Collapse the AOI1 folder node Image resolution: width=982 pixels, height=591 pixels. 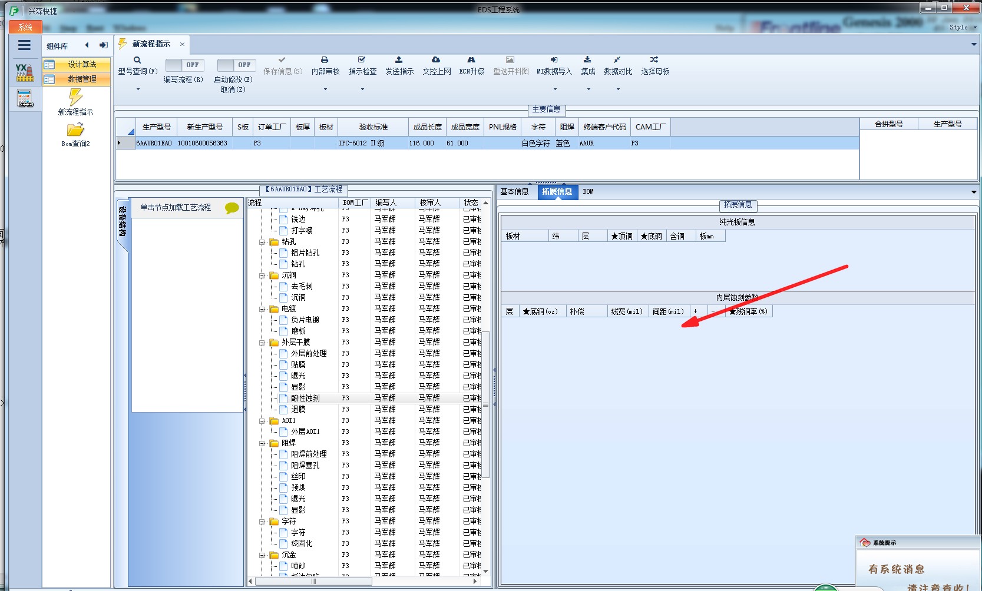tap(262, 421)
